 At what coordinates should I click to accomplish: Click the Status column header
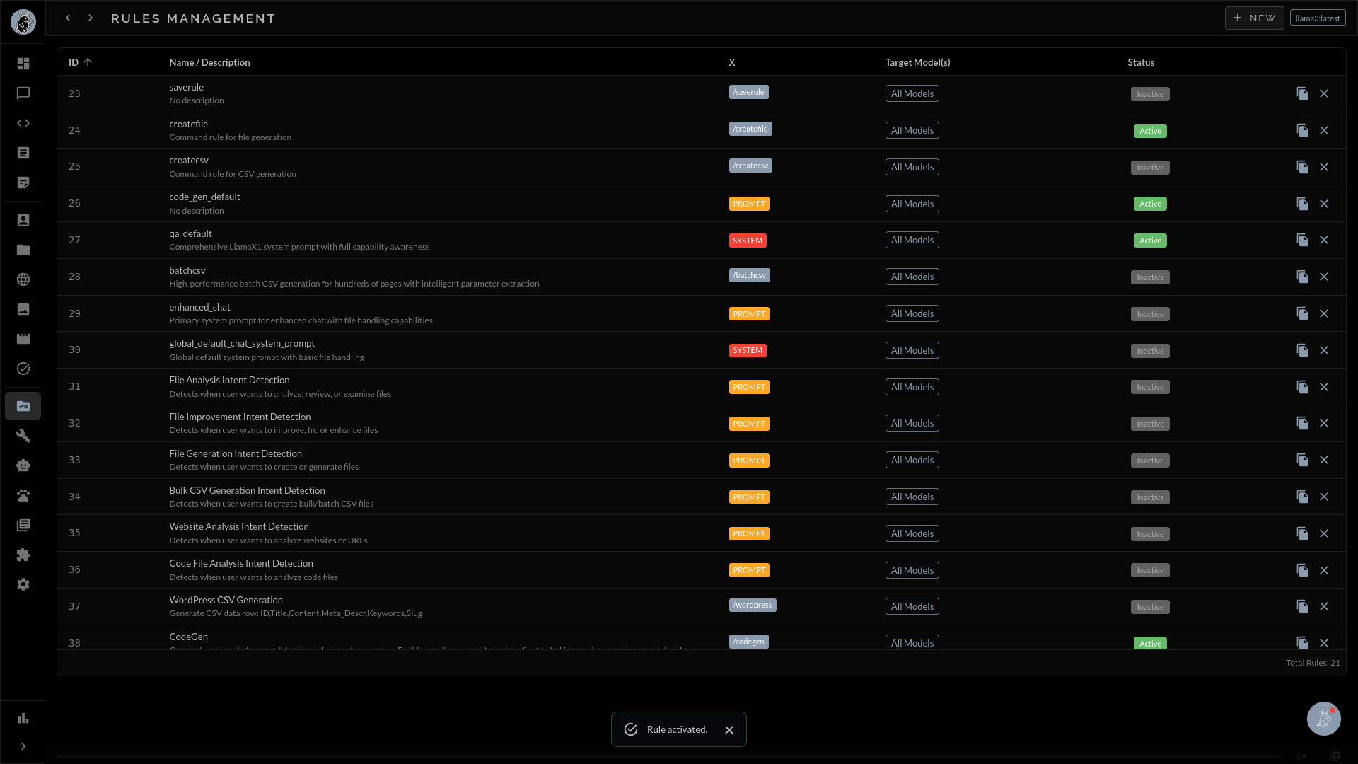coord(1140,62)
